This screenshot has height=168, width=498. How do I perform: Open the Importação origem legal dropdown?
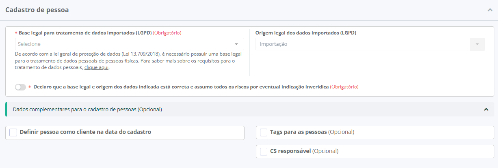click(x=362, y=44)
